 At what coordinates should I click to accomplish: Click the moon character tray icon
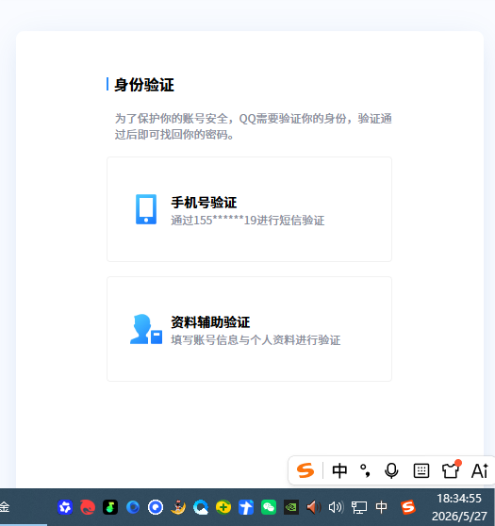[178, 507]
